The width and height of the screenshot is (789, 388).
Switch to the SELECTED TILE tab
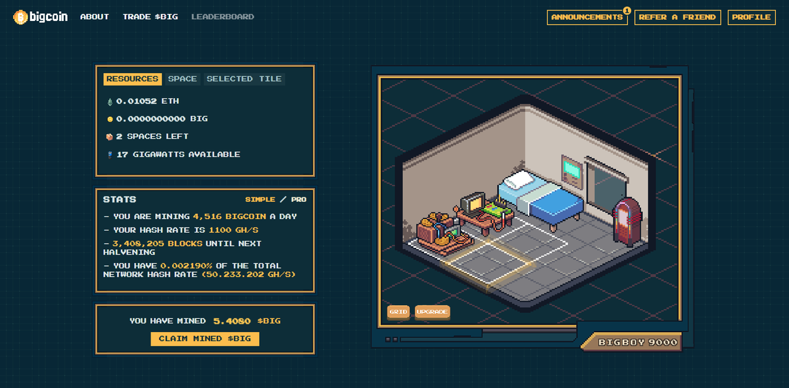[x=244, y=79]
